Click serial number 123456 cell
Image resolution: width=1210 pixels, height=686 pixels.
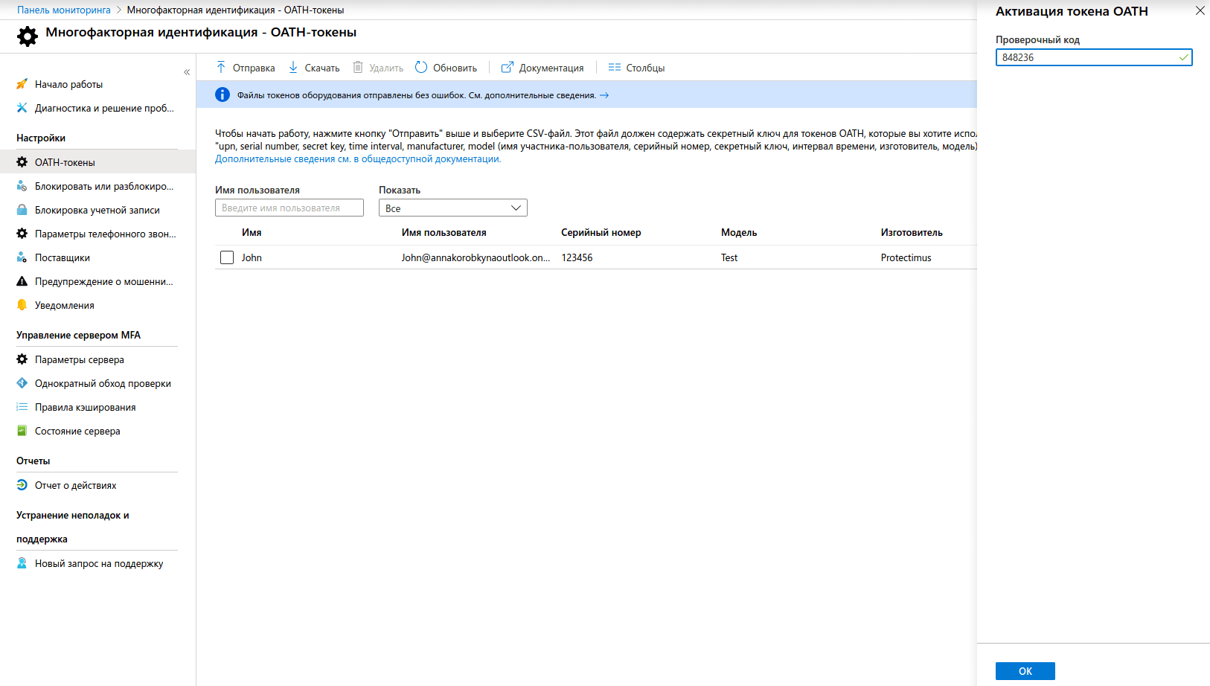[577, 257]
